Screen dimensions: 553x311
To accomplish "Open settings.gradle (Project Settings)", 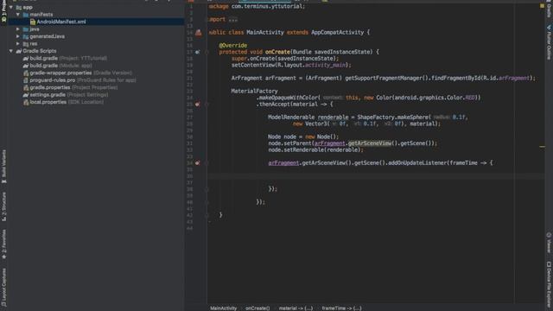I will tap(69, 94).
